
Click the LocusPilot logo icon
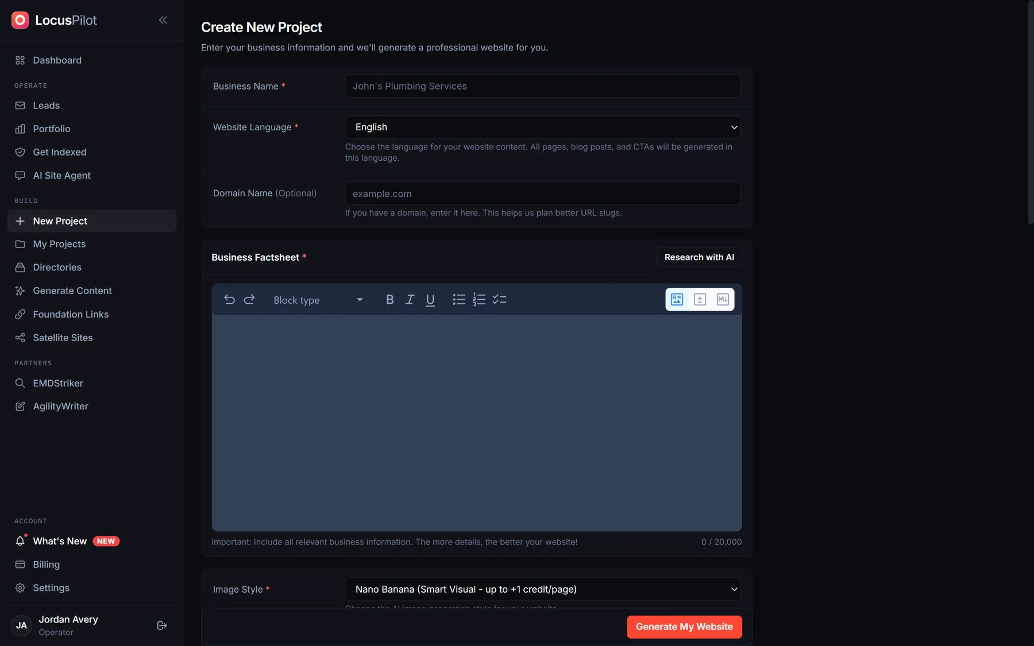click(20, 20)
